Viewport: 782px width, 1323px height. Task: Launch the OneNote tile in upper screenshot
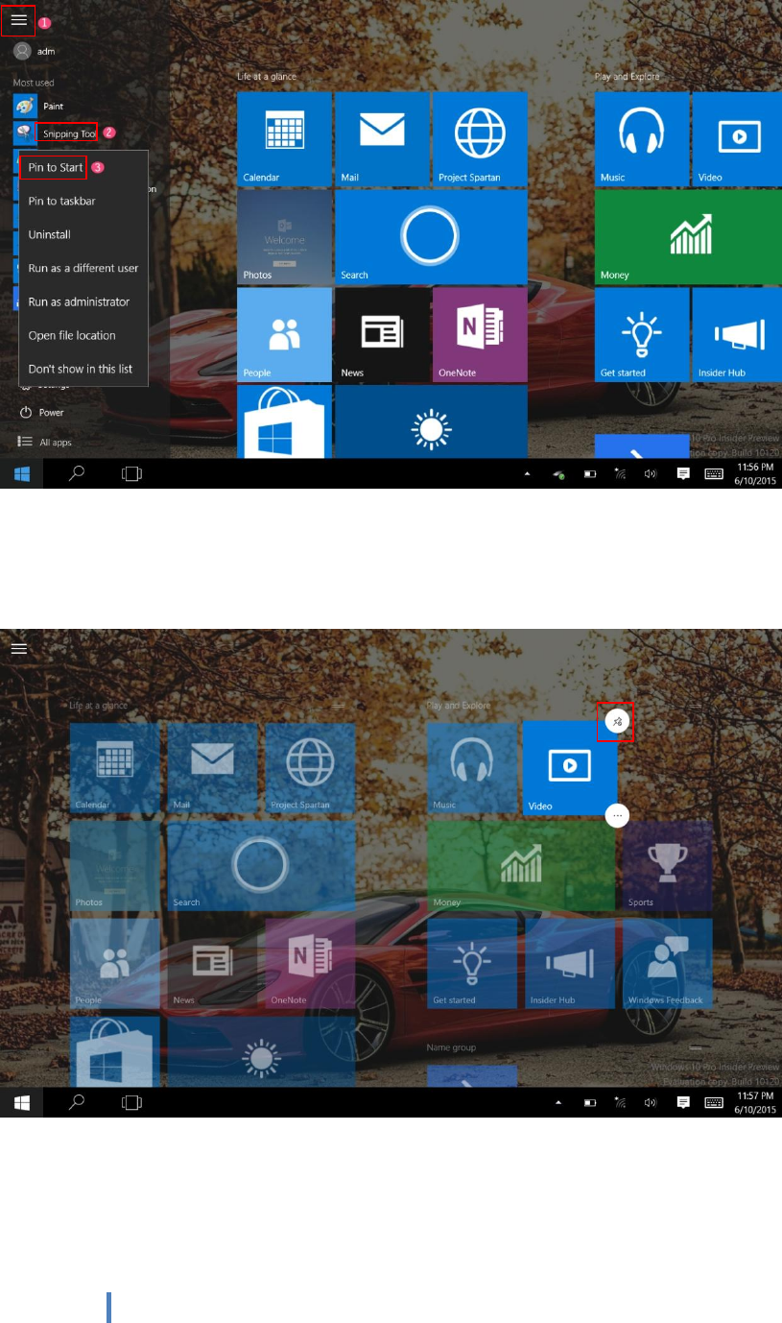click(480, 334)
